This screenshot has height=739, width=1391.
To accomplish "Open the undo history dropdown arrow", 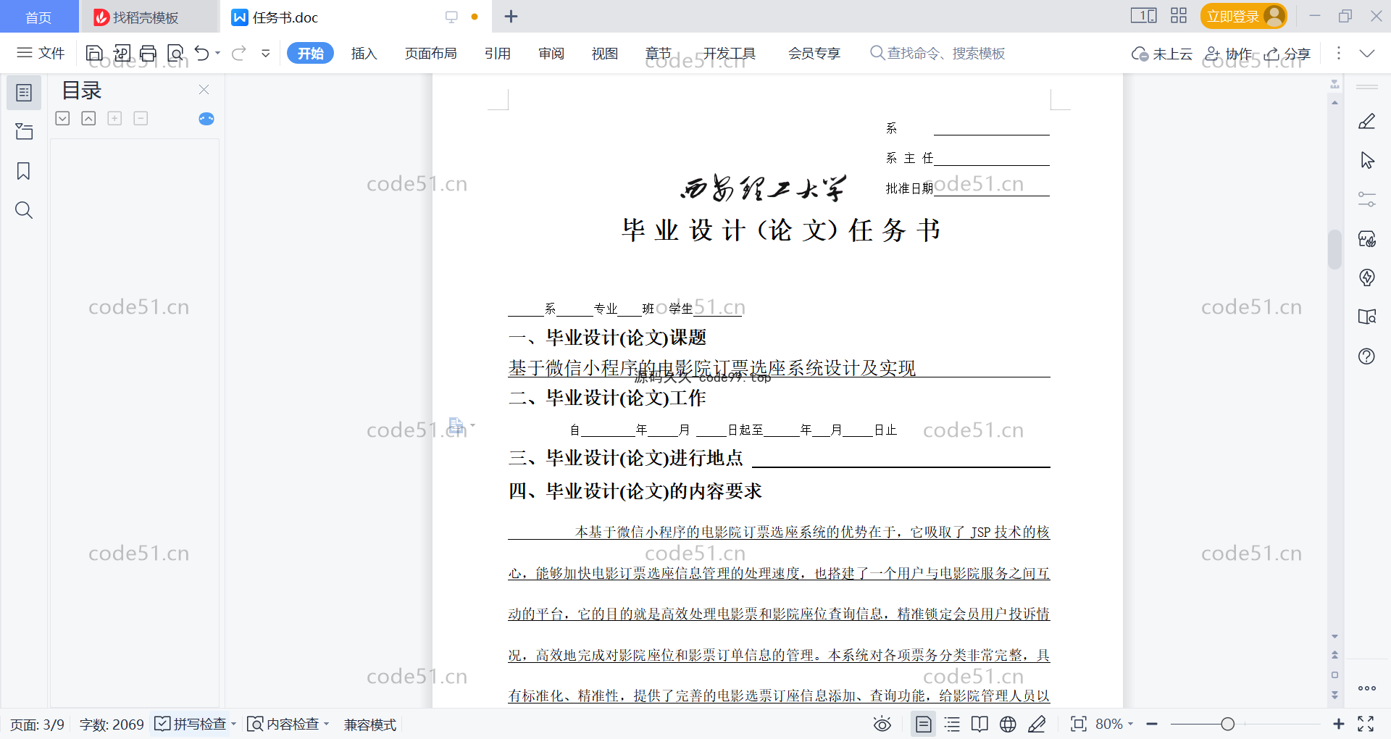I will [x=217, y=53].
